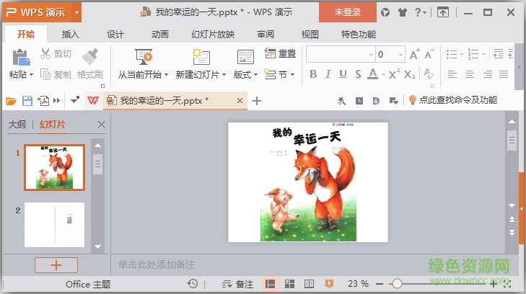This screenshot has width=526, height=294.
Task: Start slideshow from current slide icon
Action: pyautogui.click(x=144, y=57)
